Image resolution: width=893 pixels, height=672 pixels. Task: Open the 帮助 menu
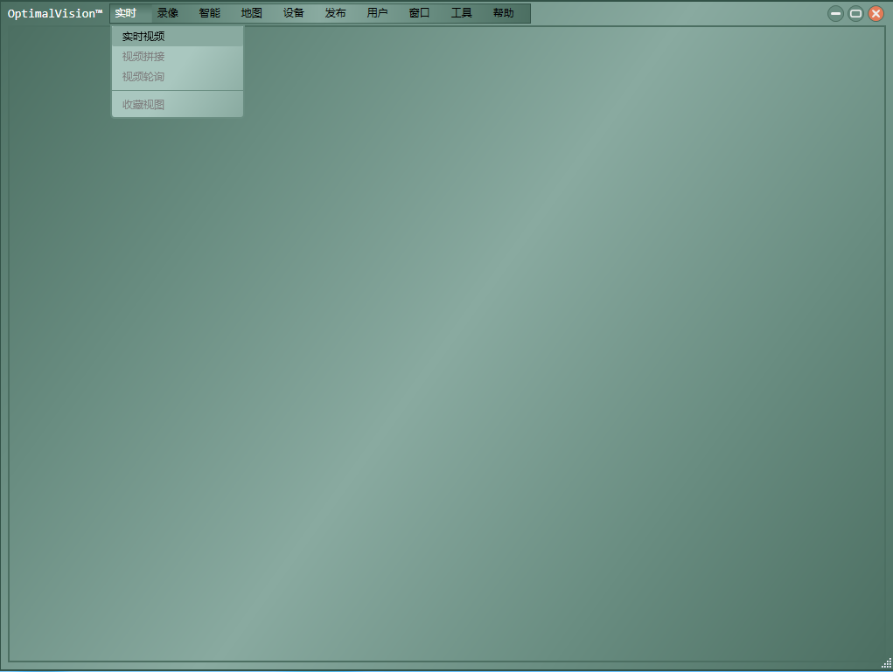(x=504, y=13)
